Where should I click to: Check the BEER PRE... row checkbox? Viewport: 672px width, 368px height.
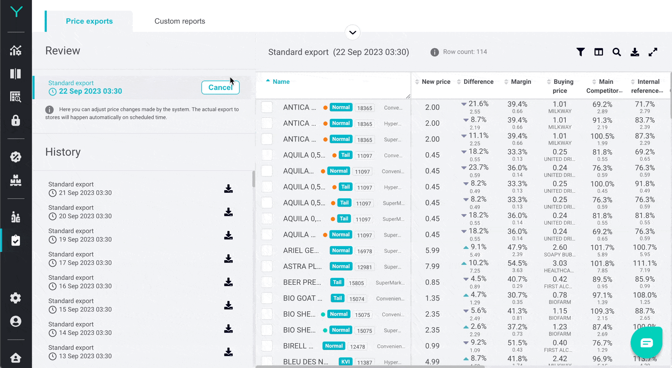267,282
